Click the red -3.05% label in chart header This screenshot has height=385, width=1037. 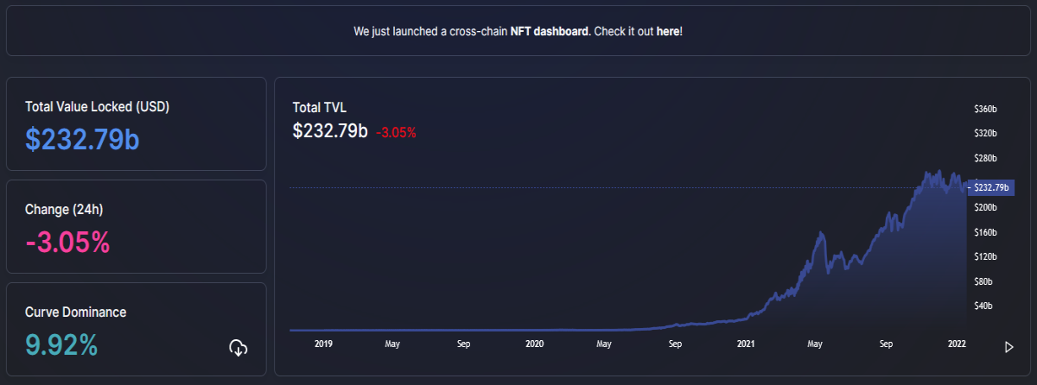396,133
